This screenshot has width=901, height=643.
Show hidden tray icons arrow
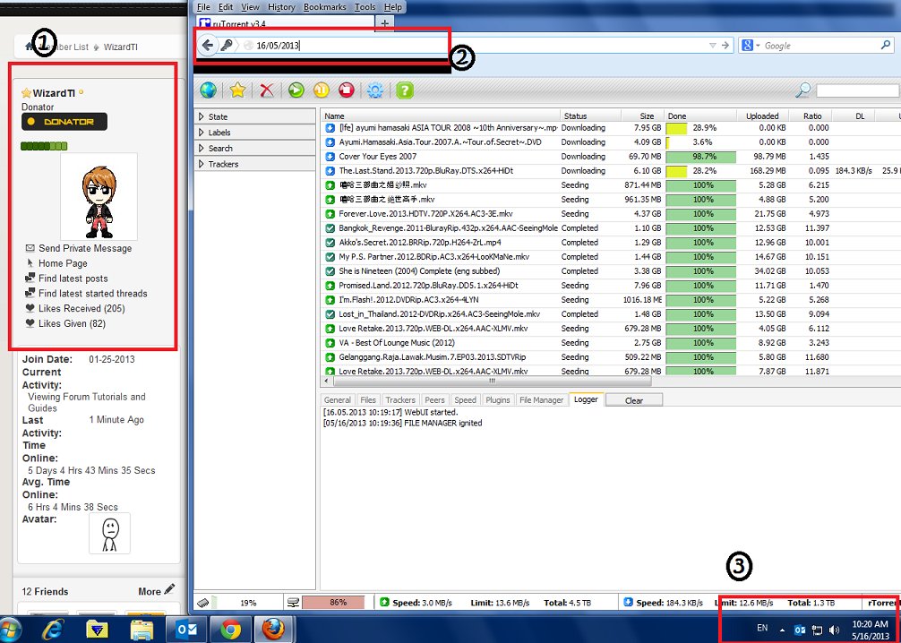[x=782, y=630]
